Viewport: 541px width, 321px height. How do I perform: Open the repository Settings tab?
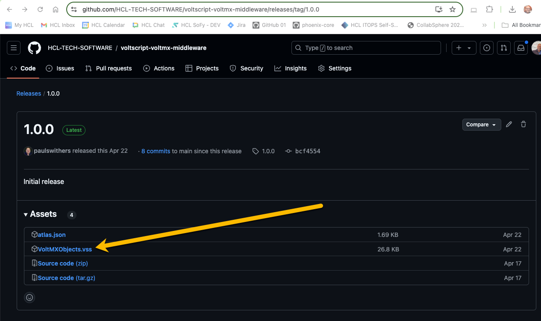point(335,68)
